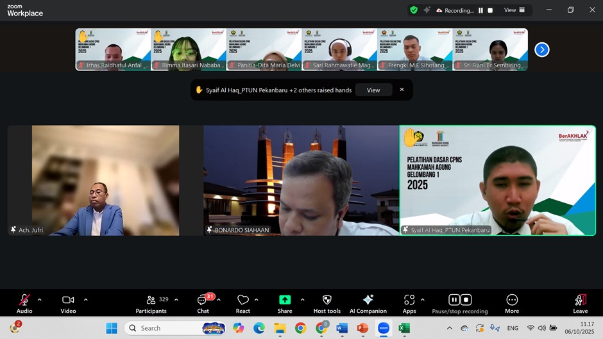Expand the Video options caret

85,299
